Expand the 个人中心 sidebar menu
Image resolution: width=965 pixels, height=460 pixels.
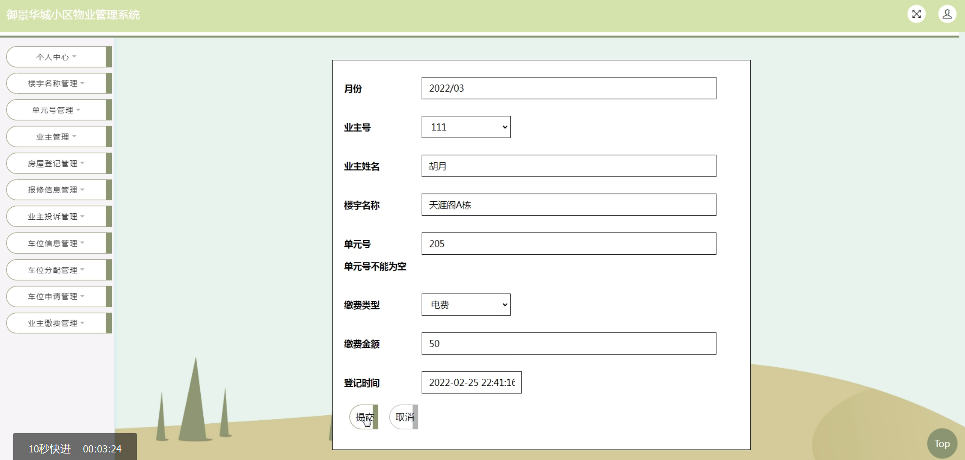coord(56,57)
